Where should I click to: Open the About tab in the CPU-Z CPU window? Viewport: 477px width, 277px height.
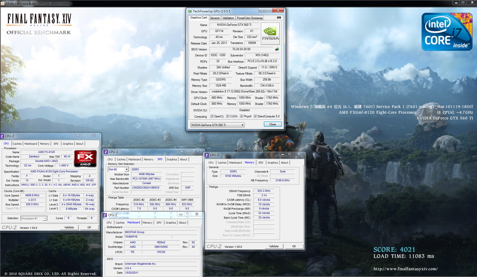click(x=80, y=144)
